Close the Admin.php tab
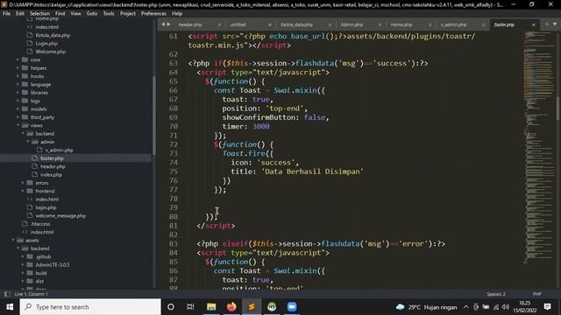Screen dimensions: 561x315 [380, 24]
